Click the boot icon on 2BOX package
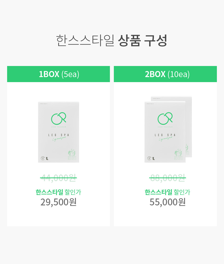 (x=153, y=158)
